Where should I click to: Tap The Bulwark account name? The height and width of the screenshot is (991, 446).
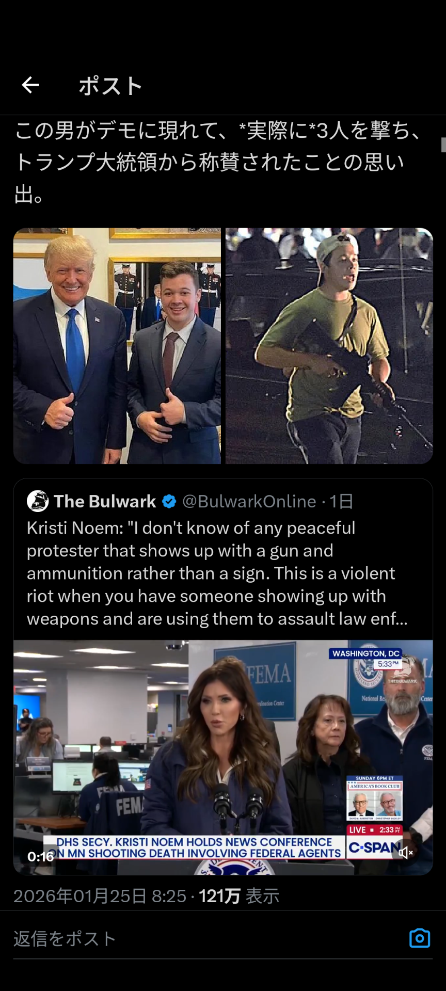105,501
